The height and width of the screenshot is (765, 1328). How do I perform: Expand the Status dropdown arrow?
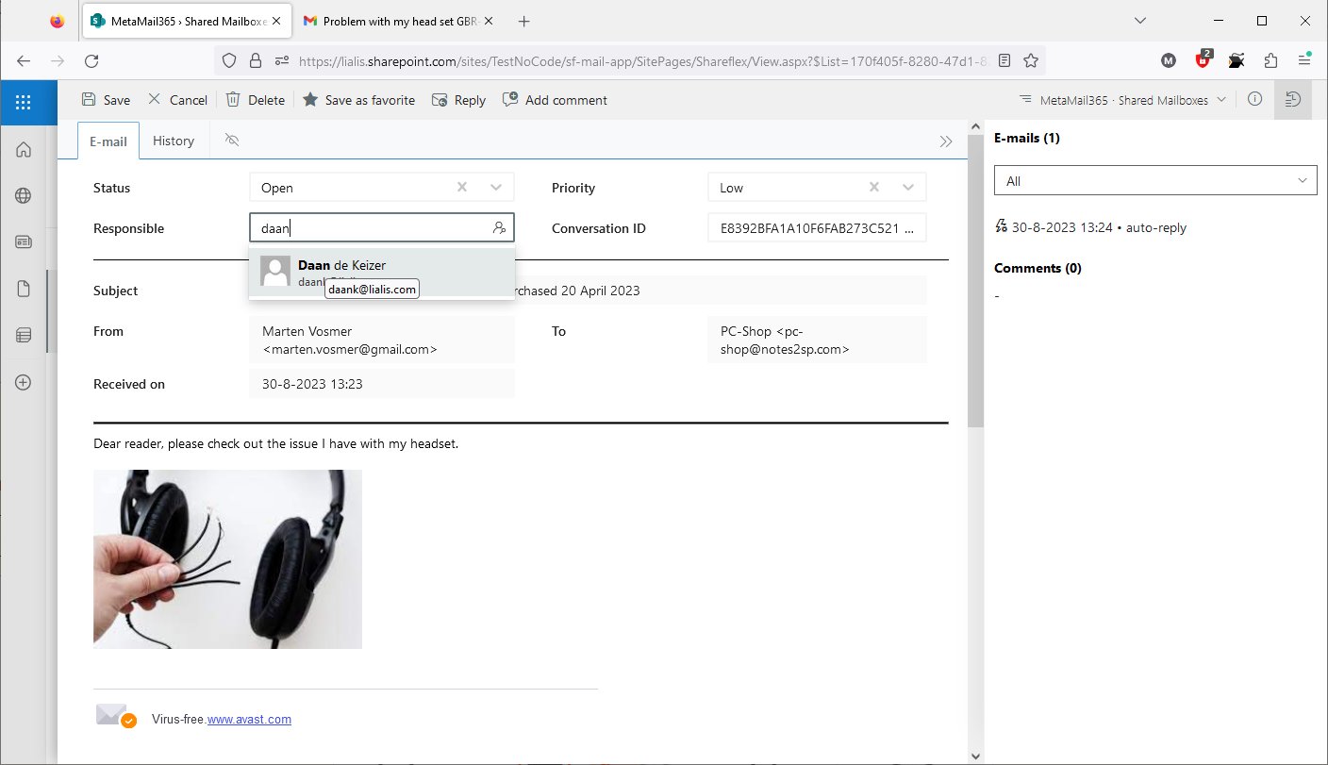496,187
